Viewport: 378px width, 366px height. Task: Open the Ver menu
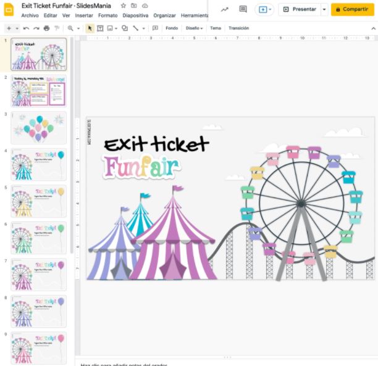pyautogui.click(x=66, y=15)
